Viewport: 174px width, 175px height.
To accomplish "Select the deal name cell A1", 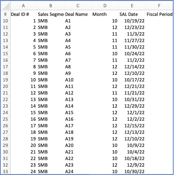I will coord(78,21).
